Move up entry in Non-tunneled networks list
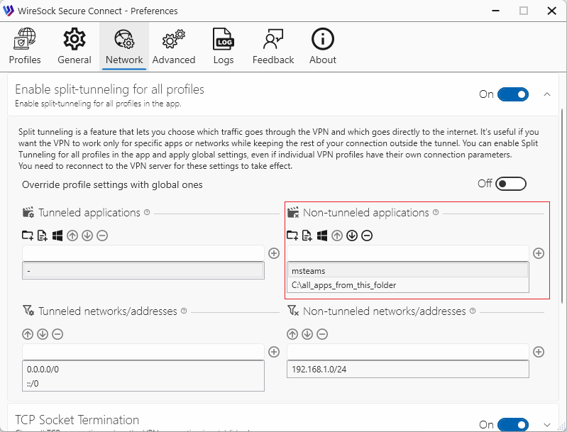 (292, 334)
